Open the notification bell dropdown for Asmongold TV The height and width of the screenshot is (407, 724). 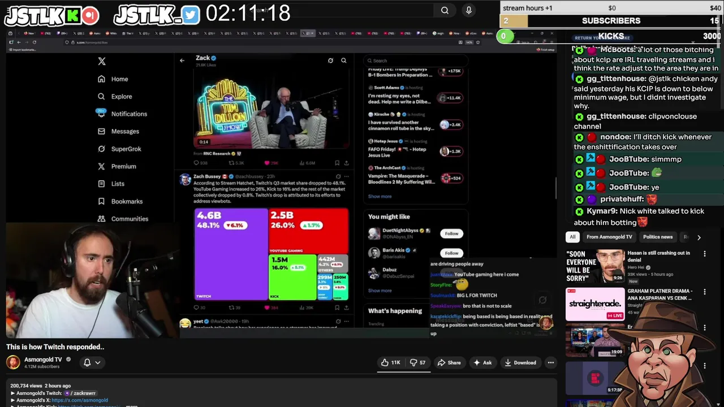tap(92, 362)
